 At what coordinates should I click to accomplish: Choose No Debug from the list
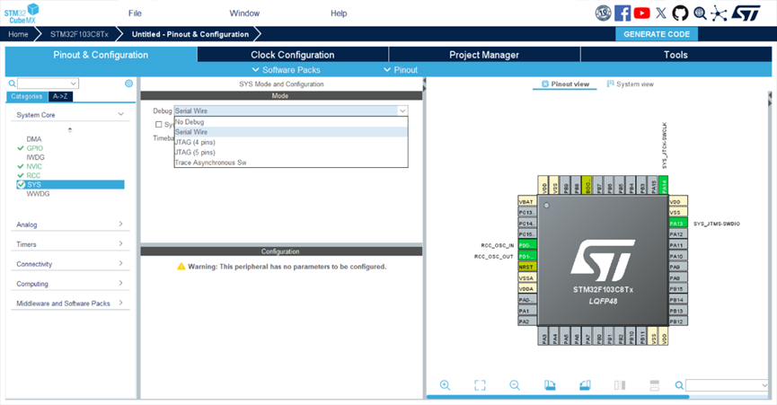click(x=291, y=122)
